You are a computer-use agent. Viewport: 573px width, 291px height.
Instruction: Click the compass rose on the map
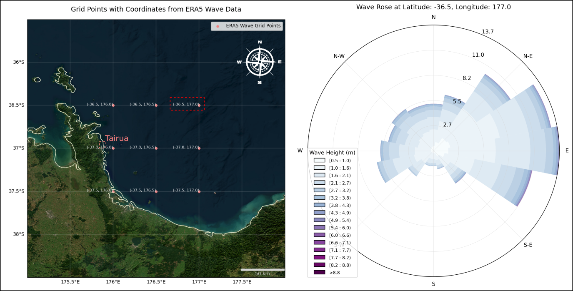click(x=260, y=62)
